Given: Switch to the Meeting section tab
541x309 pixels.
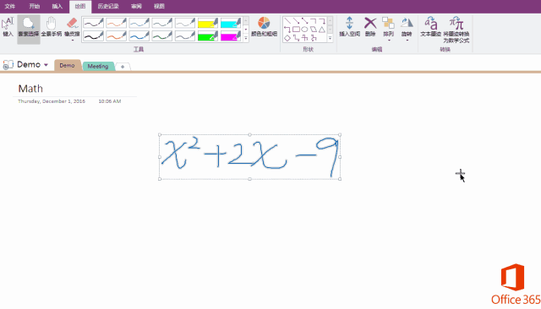Looking at the screenshot, I should pyautogui.click(x=98, y=66).
